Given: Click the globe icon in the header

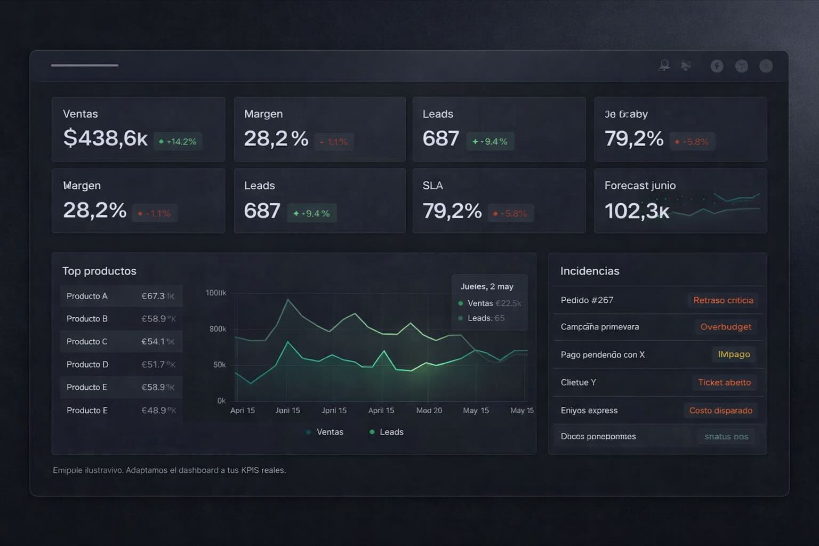Looking at the screenshot, I should click(742, 66).
